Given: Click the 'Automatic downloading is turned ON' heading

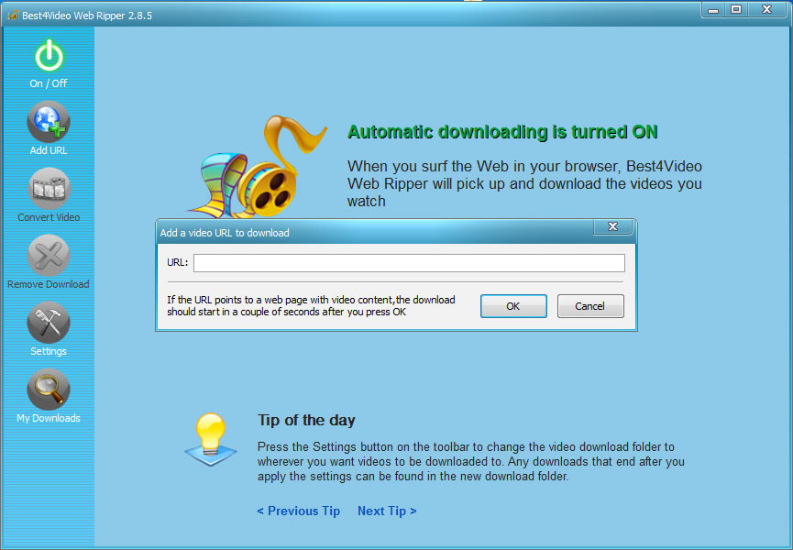Looking at the screenshot, I should click(x=502, y=132).
